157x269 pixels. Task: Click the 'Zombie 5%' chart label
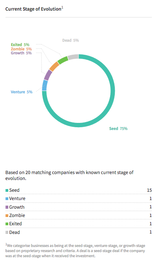click(21, 49)
